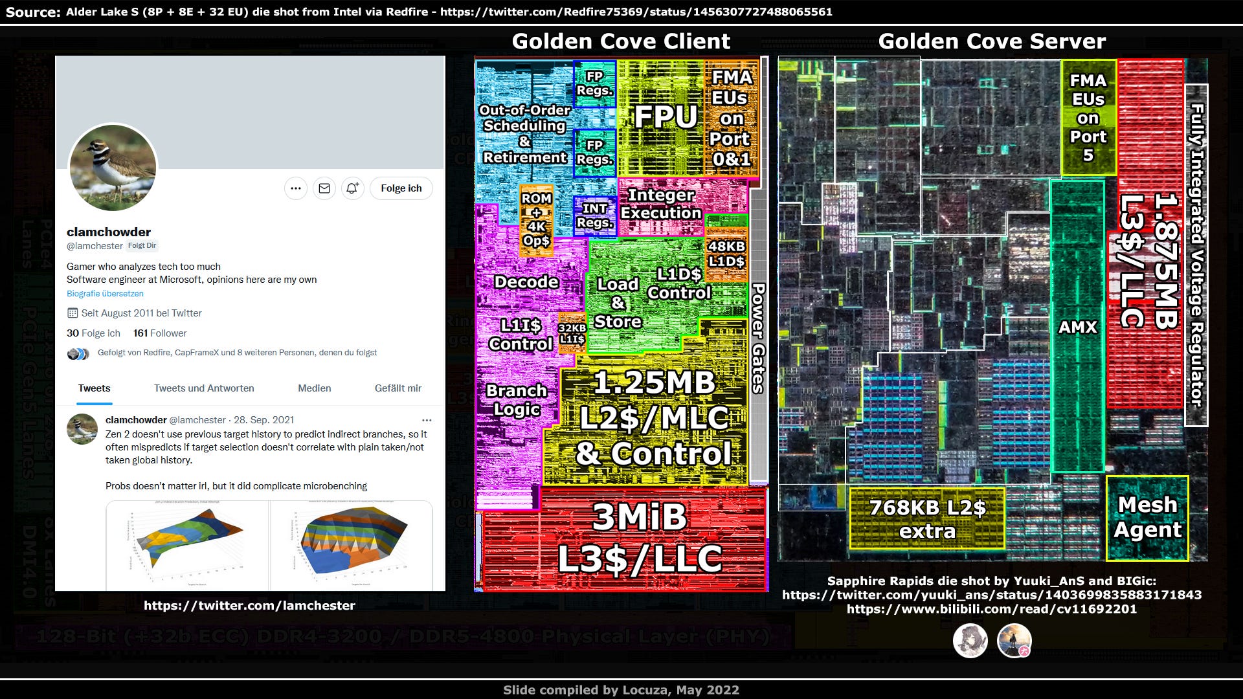Click the 'Folgt Dir' badge next to @lamchester
The width and height of the screenshot is (1243, 699).
click(142, 246)
